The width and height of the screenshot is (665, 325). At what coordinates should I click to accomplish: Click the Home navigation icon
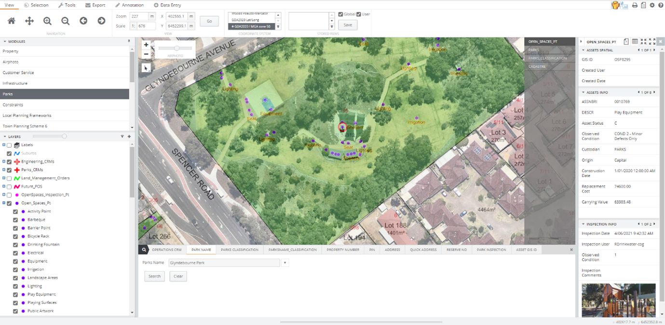coord(11,21)
